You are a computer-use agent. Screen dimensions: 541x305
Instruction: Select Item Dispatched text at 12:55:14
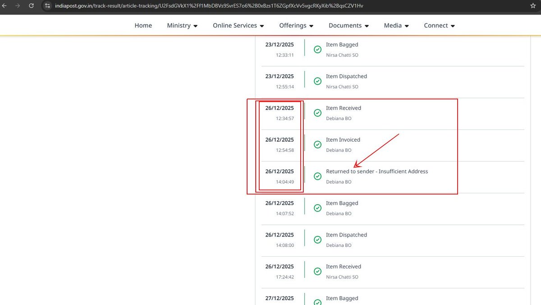click(347, 76)
